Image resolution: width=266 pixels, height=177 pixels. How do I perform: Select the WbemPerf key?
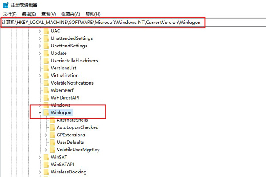(x=62, y=90)
